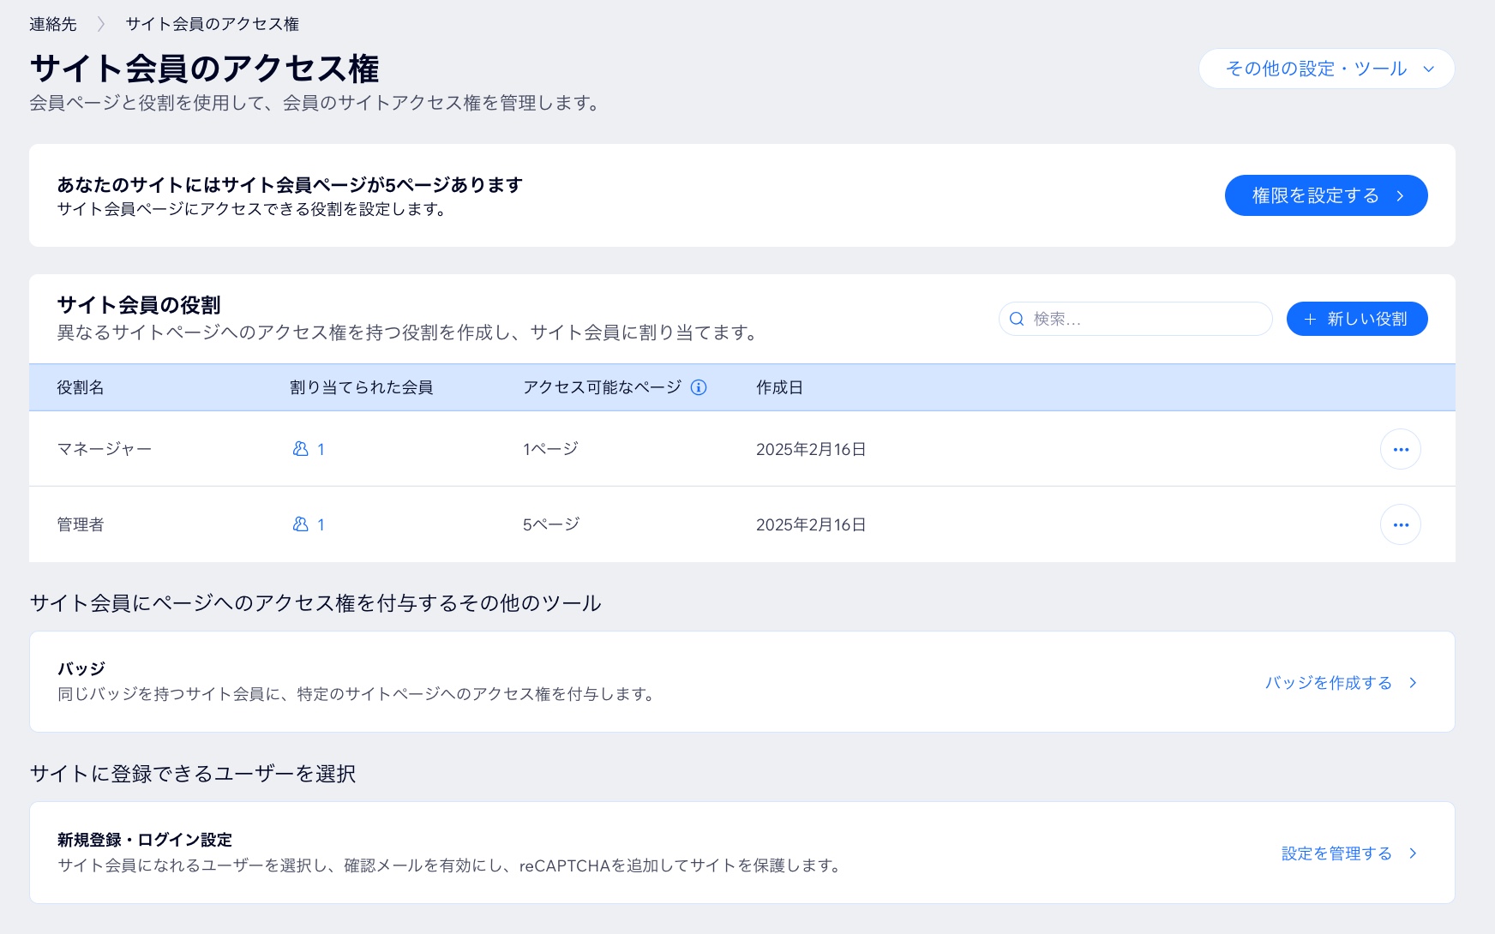Open the その他の設定・ツール dropdown

(x=1325, y=69)
